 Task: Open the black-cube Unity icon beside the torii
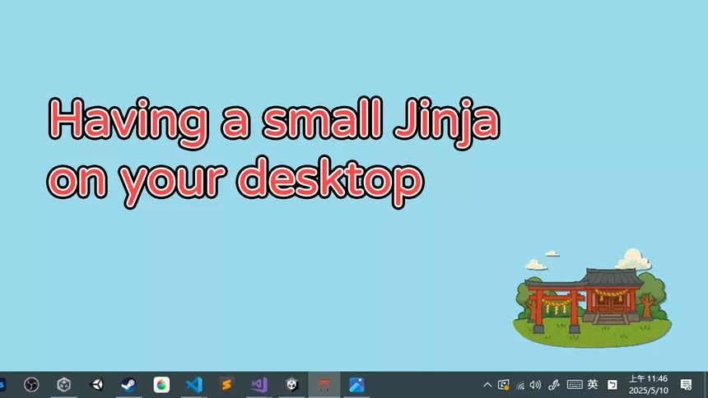(291, 385)
